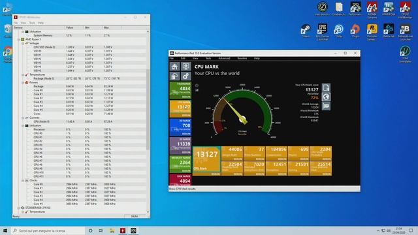Click the small info icon left of gauge
The image size is (418, 235).
click(197, 86)
